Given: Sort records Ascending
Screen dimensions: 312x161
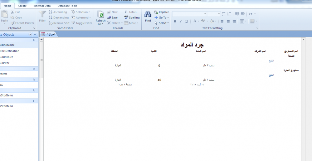Looking at the screenshot, I should coord(58,12).
